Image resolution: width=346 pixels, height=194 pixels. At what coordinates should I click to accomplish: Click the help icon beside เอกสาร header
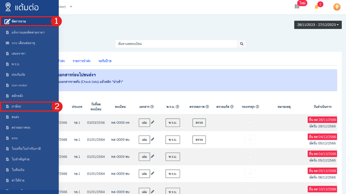(152, 107)
